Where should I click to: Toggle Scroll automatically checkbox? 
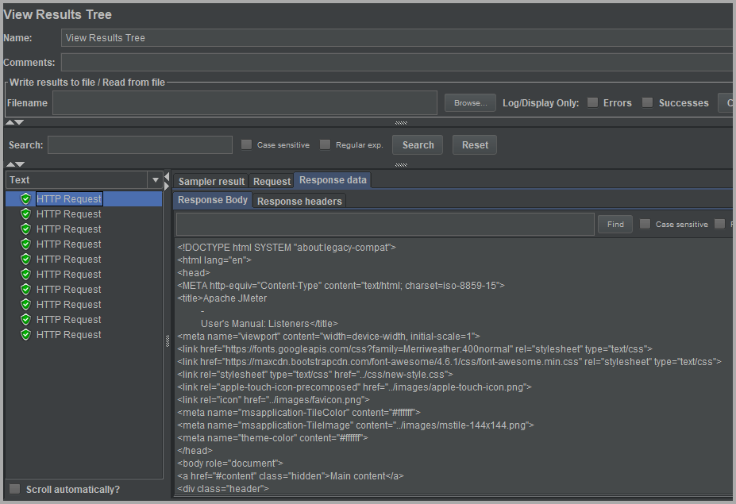[14, 489]
